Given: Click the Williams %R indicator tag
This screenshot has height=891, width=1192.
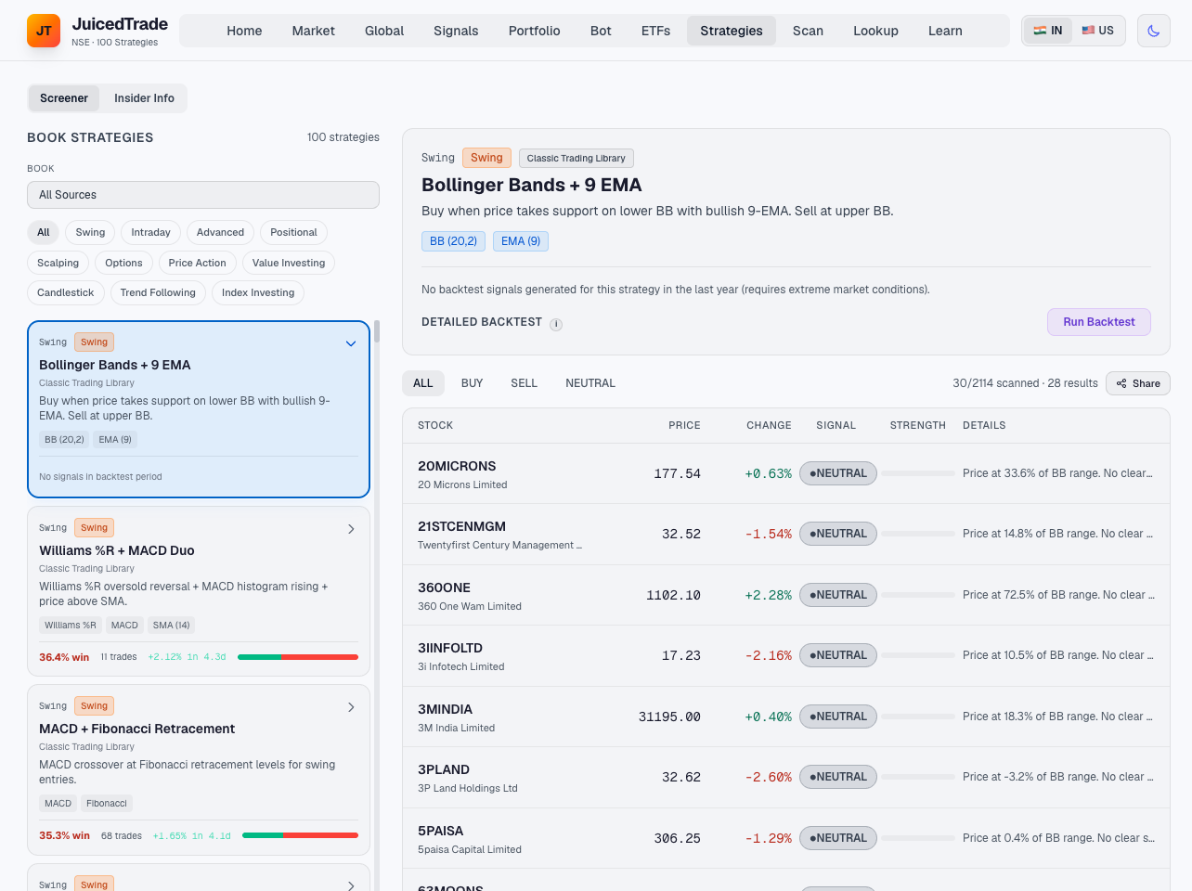Looking at the screenshot, I should point(71,626).
